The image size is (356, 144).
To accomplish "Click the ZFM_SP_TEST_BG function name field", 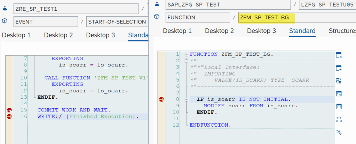I will tap(297, 17).
